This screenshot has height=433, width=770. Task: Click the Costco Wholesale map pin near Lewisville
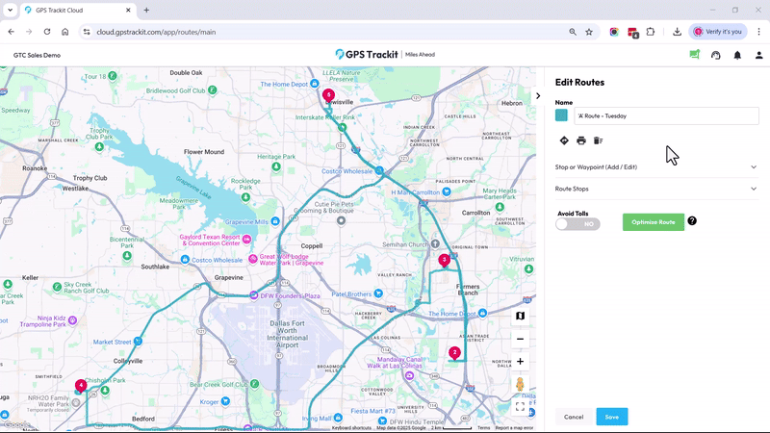point(378,171)
